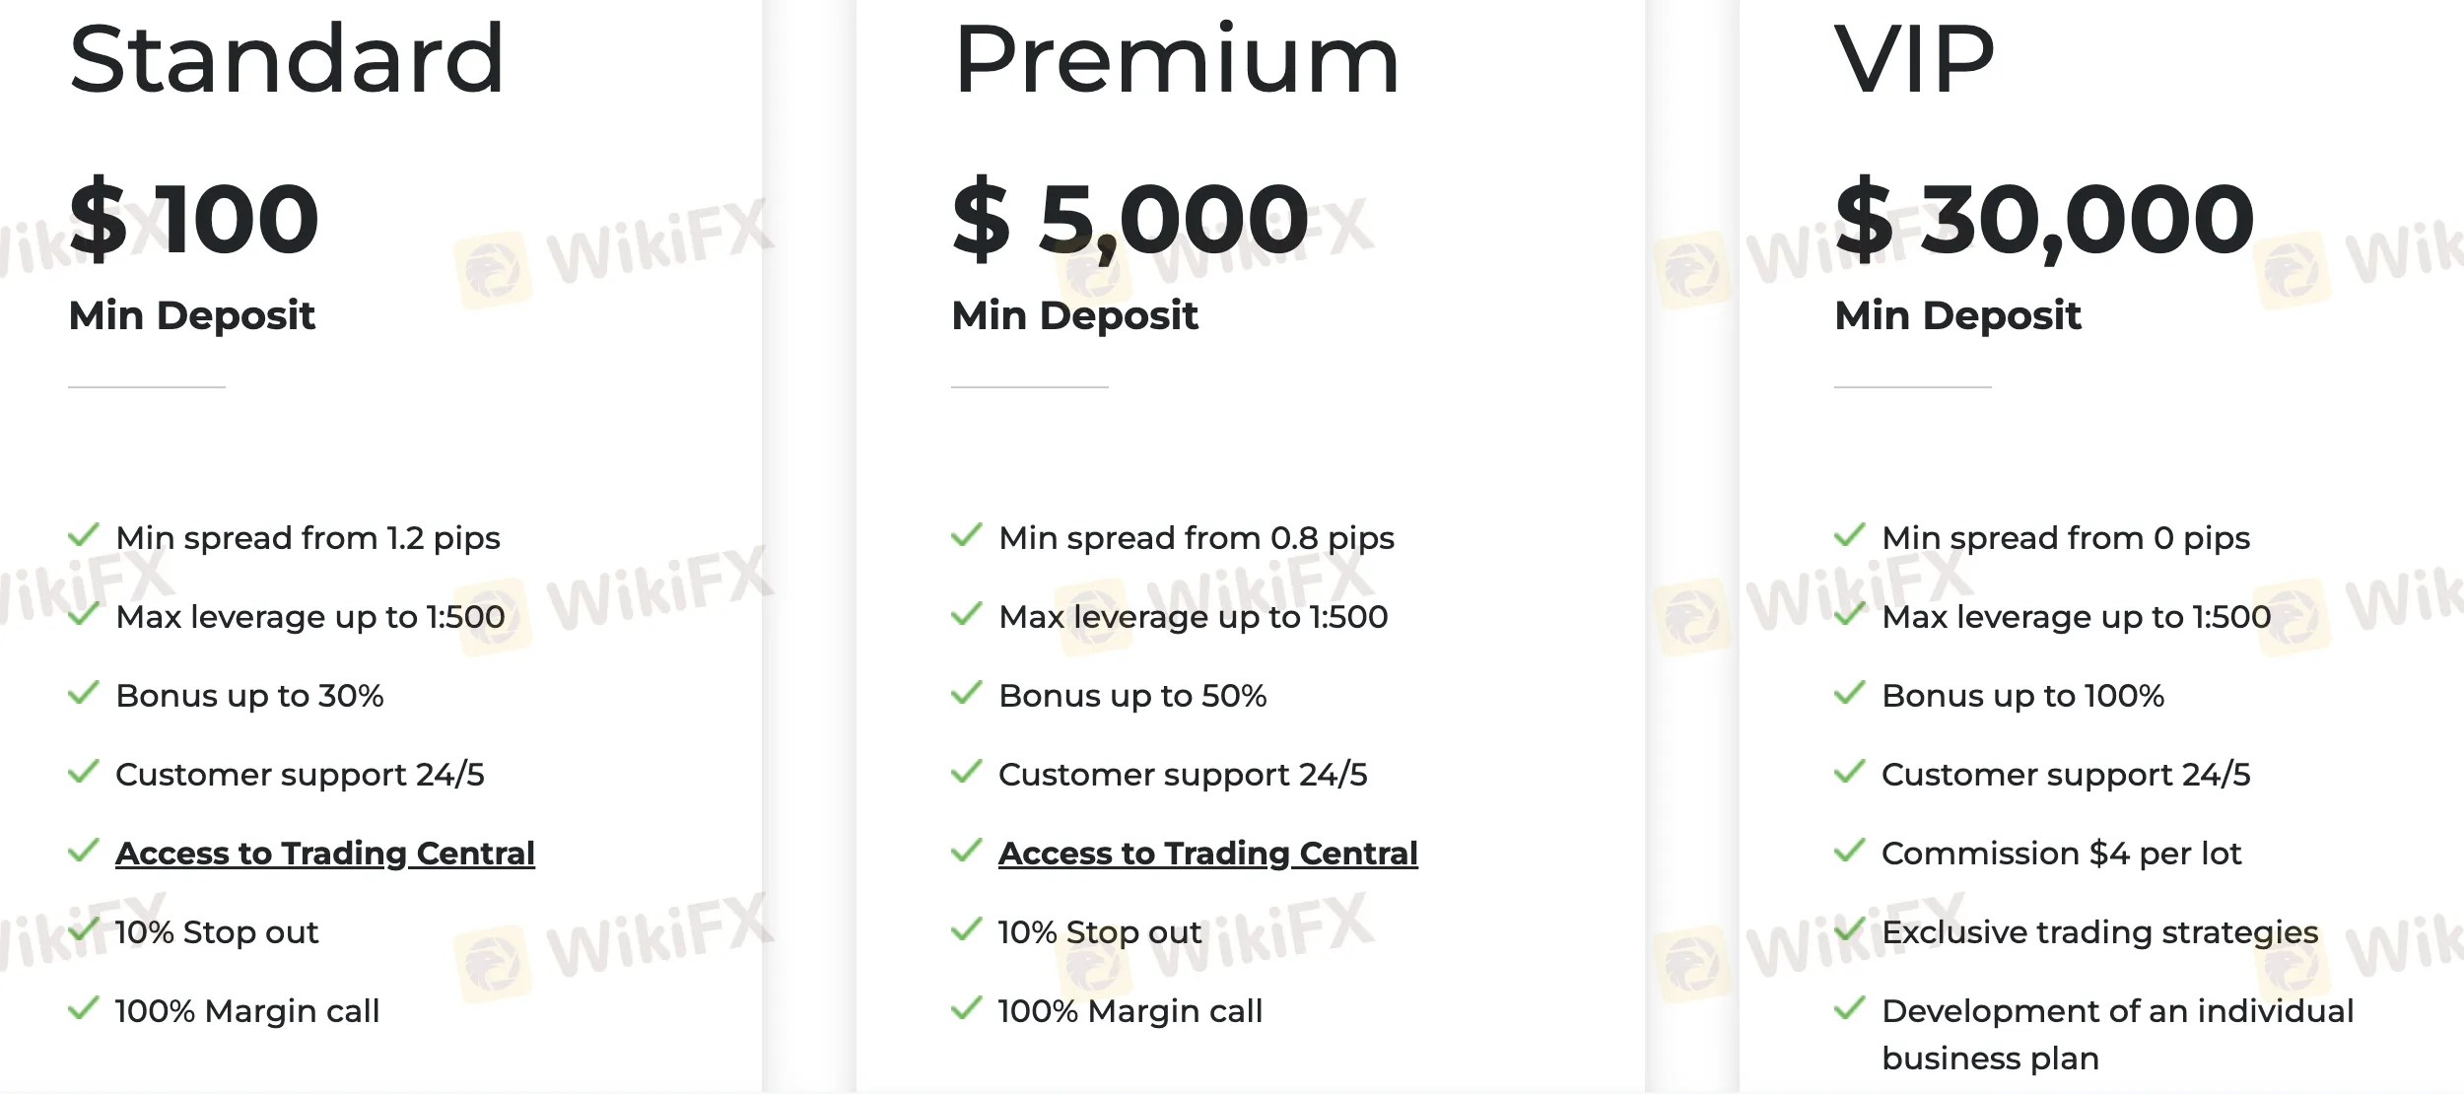Click the Exclusive trading strategies text
Image resolution: width=2464 pixels, height=1094 pixels.
(2099, 932)
